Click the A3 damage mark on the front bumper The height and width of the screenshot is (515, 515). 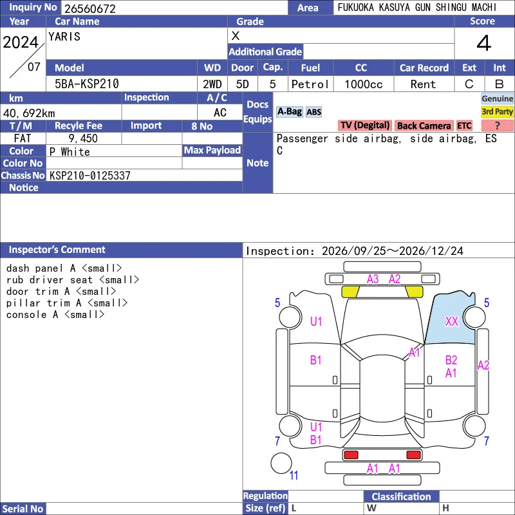click(373, 279)
